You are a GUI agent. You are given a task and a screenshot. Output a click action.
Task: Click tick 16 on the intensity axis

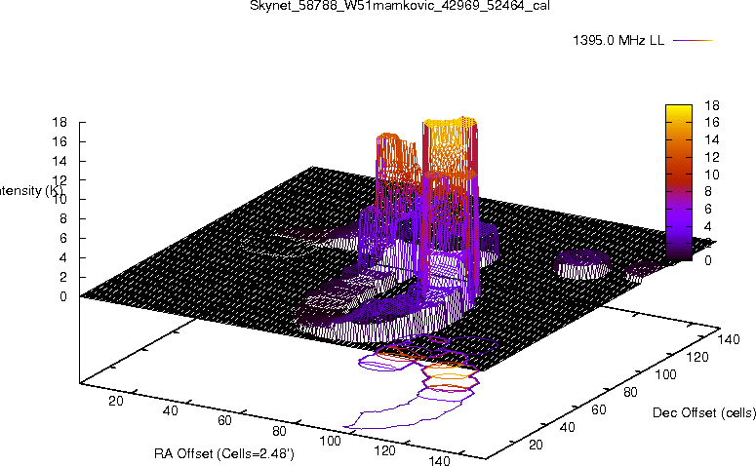[60, 141]
